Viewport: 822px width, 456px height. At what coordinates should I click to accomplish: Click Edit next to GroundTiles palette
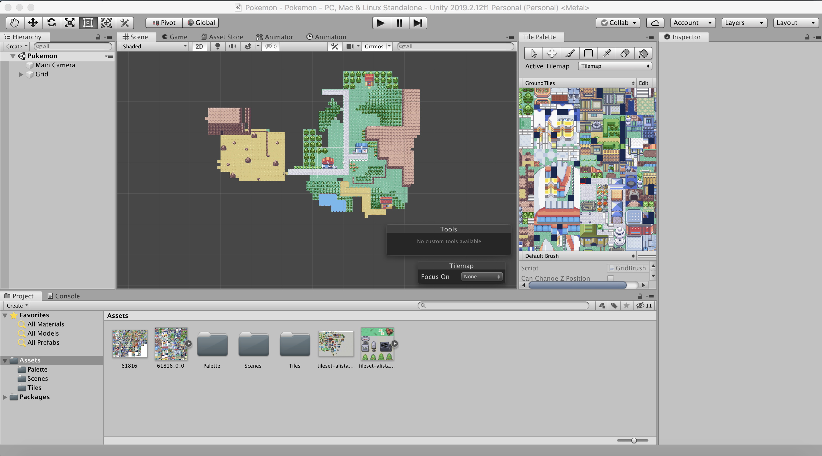click(x=643, y=83)
